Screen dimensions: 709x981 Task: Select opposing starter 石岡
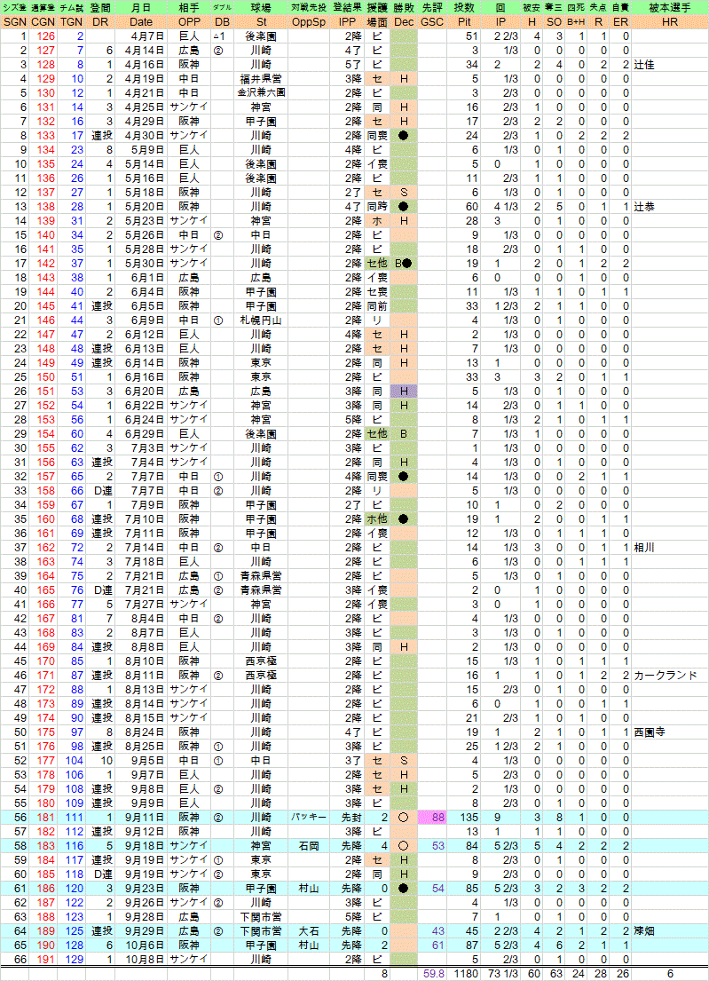point(309,846)
